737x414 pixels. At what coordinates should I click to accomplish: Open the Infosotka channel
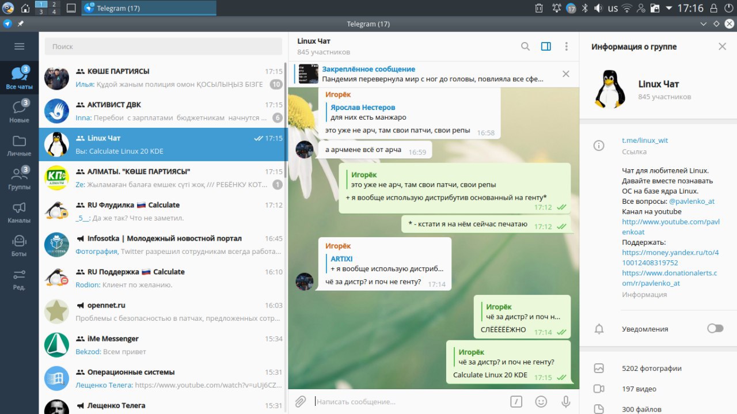[162, 245]
